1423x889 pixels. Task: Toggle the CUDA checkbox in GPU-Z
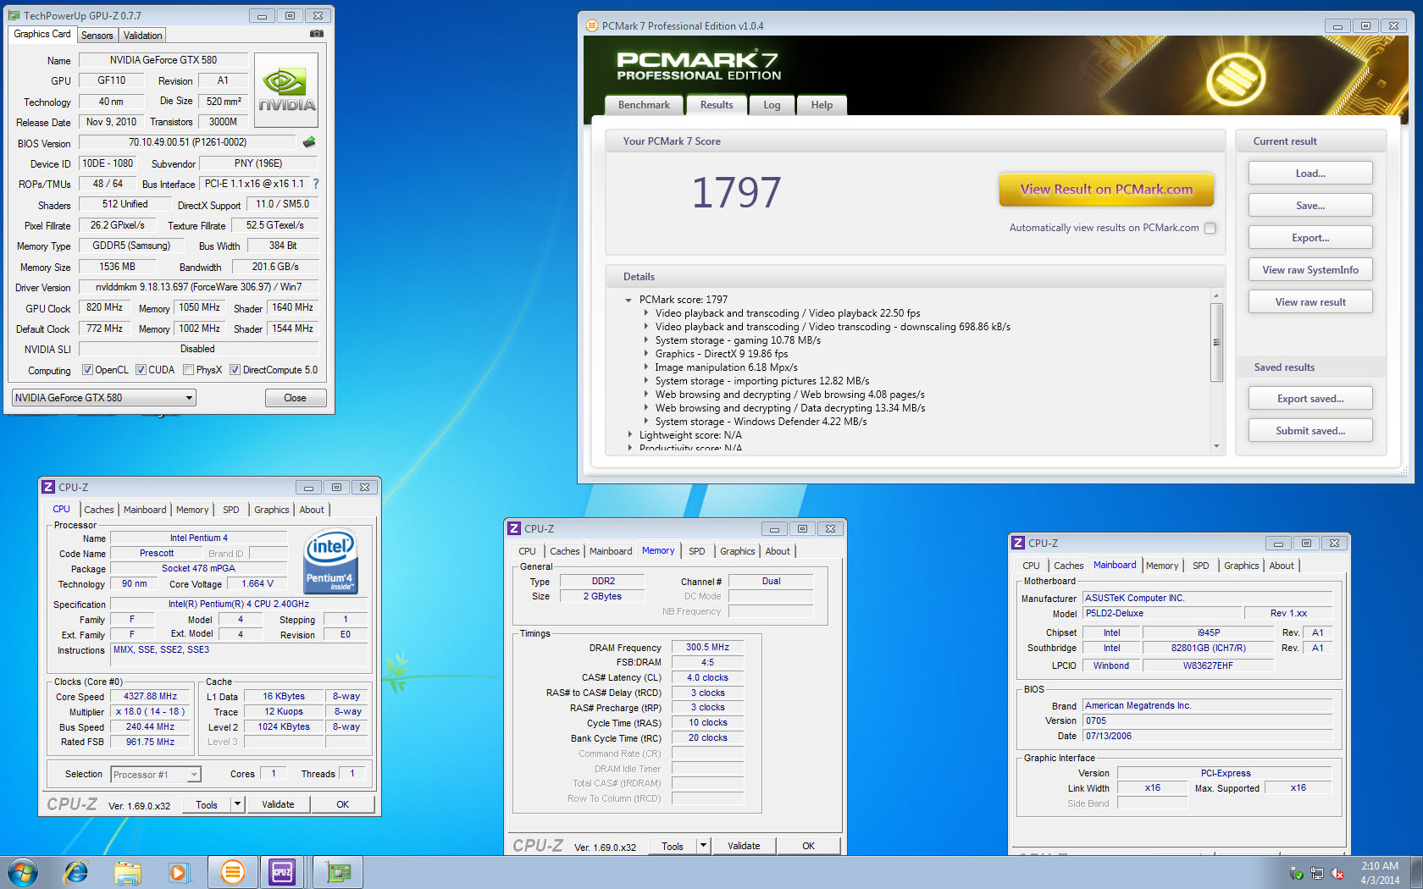[x=141, y=370]
